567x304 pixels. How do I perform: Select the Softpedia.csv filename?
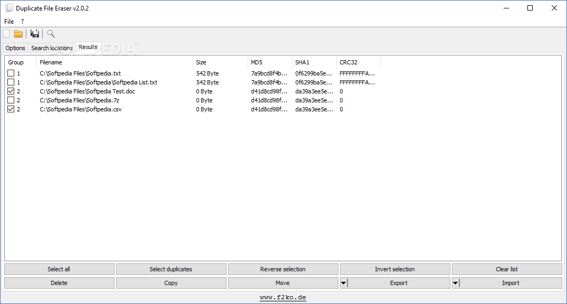tap(81, 110)
